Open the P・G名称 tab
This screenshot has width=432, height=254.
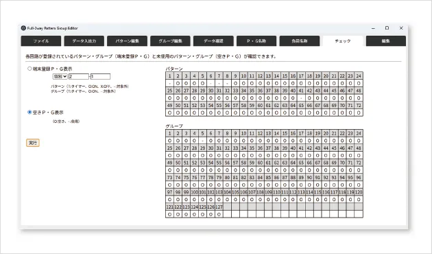point(256,41)
